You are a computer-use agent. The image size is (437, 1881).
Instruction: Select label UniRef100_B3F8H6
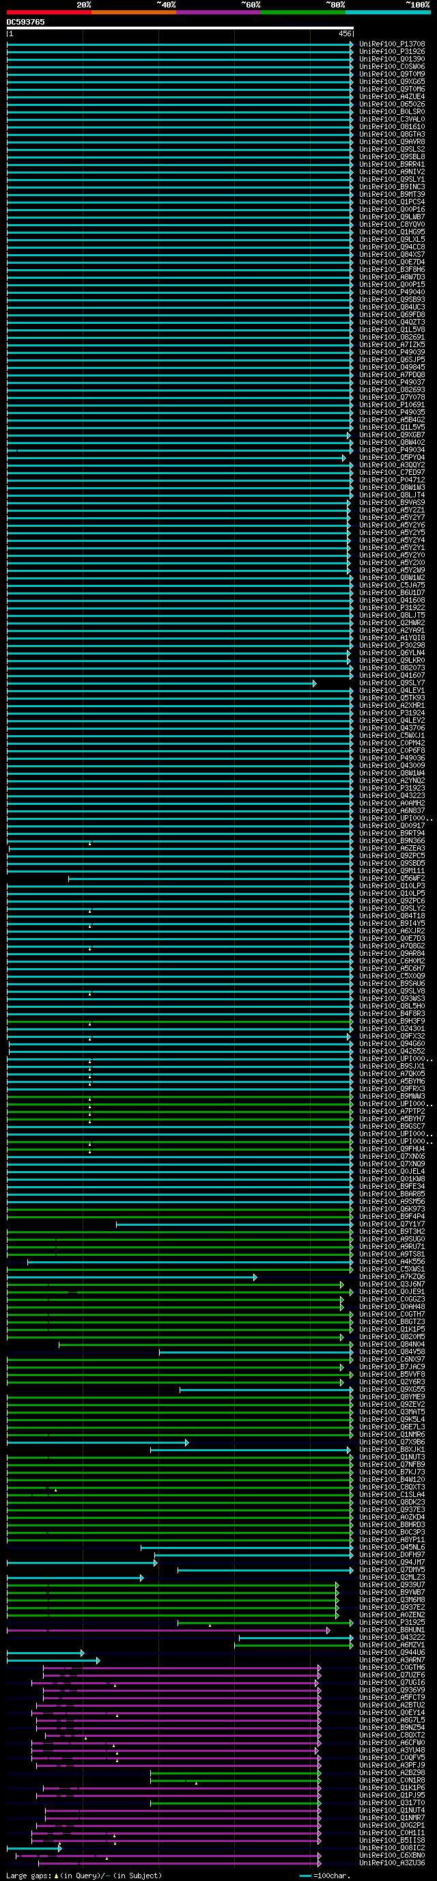coord(392,269)
